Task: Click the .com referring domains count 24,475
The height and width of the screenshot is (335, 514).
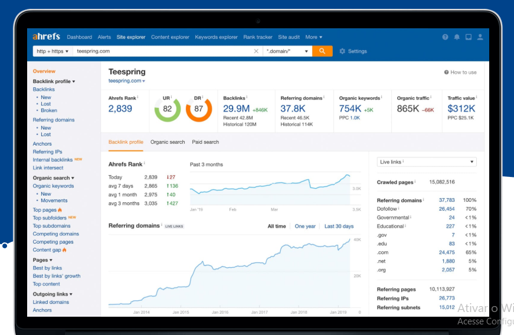Action: [447, 252]
